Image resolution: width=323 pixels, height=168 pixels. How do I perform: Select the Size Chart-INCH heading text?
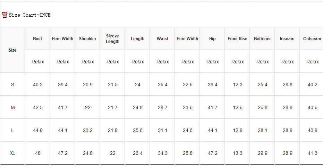(x=30, y=15)
